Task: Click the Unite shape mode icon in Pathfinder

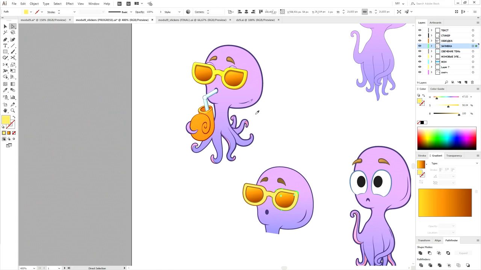Action: [x=420, y=253]
